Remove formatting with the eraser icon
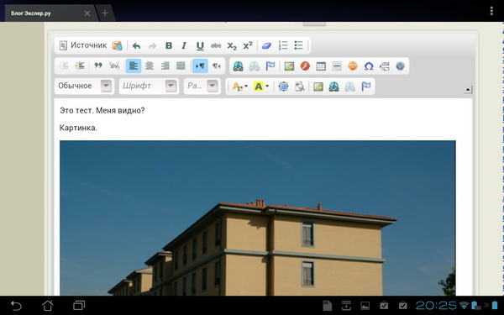 266,45
